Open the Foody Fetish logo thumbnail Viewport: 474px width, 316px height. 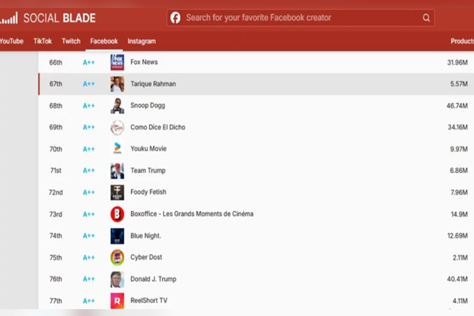117,192
